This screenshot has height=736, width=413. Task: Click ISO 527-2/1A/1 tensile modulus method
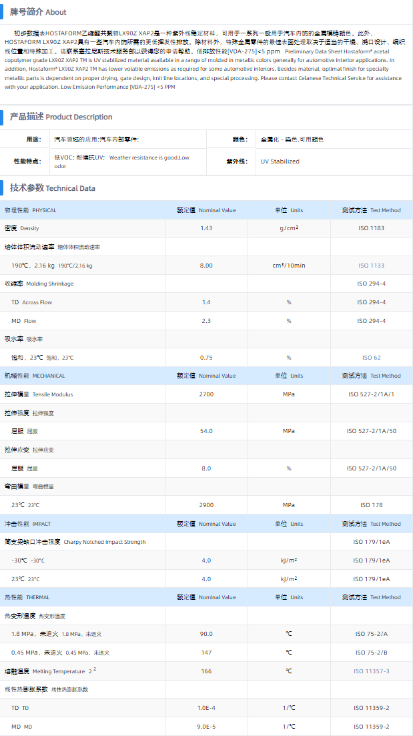[x=372, y=394]
